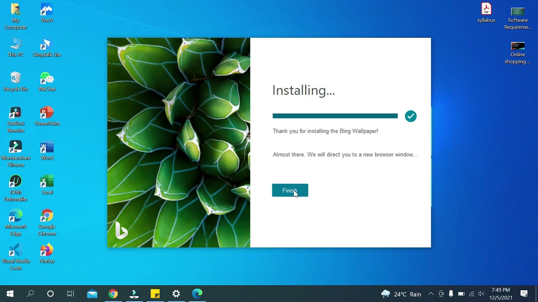Viewport: 538px width, 302px height.
Task: Open the Windows Start menu
Action: coord(10,294)
